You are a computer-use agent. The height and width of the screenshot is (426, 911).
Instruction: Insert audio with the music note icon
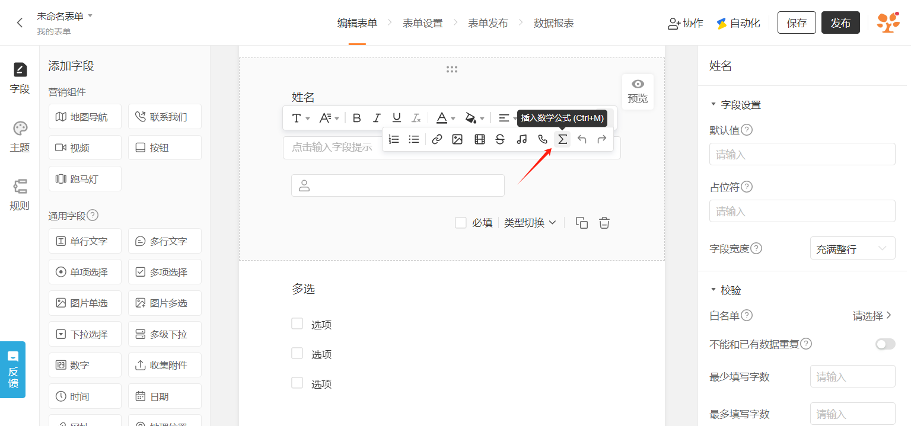[x=522, y=139]
